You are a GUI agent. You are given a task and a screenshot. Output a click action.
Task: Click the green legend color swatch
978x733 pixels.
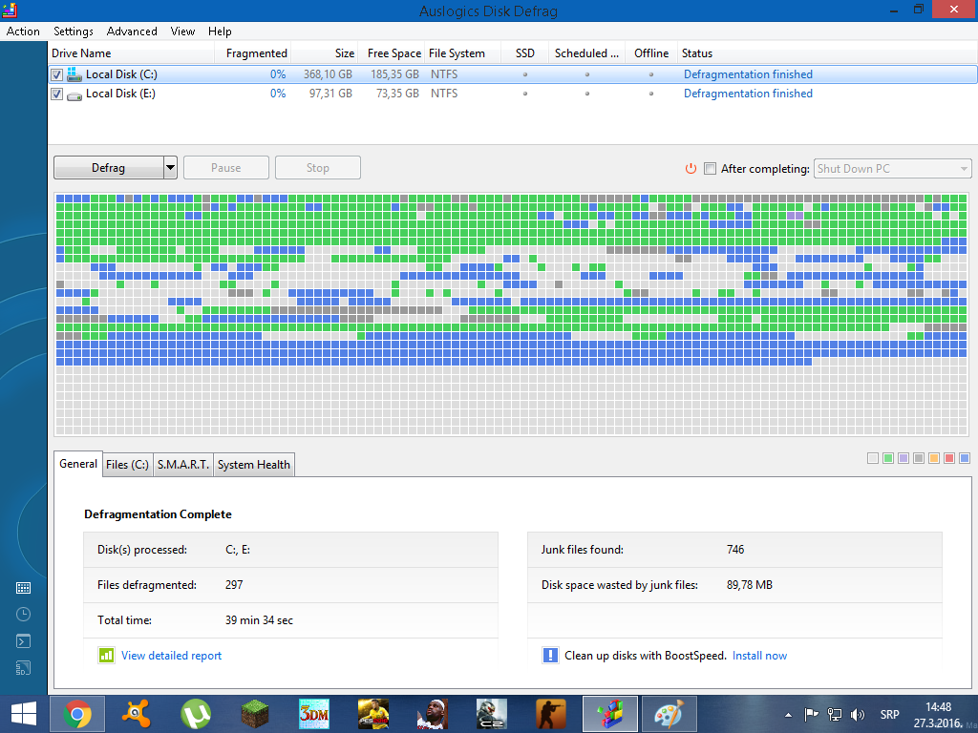point(888,458)
